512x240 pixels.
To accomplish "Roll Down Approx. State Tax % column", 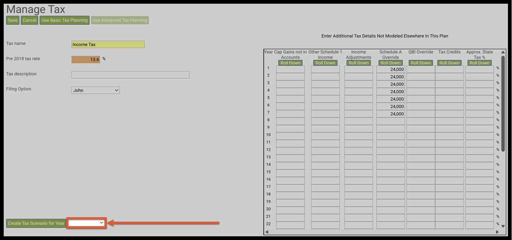I will coord(479,63).
